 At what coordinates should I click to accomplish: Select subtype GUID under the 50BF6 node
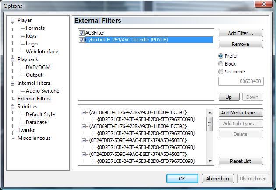146,147
